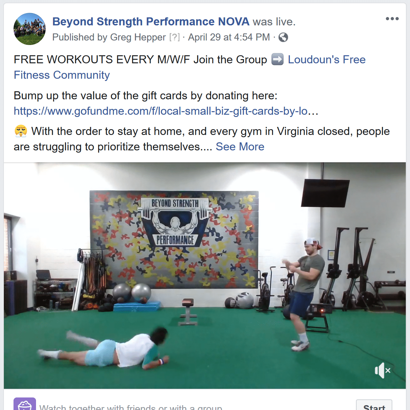This screenshot has width=410, height=410.
Task: Click the purple watch party popcorn icon
Action: tap(25, 404)
